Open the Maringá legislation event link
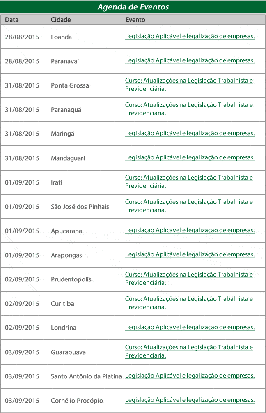266x413 pixels. tap(190, 133)
